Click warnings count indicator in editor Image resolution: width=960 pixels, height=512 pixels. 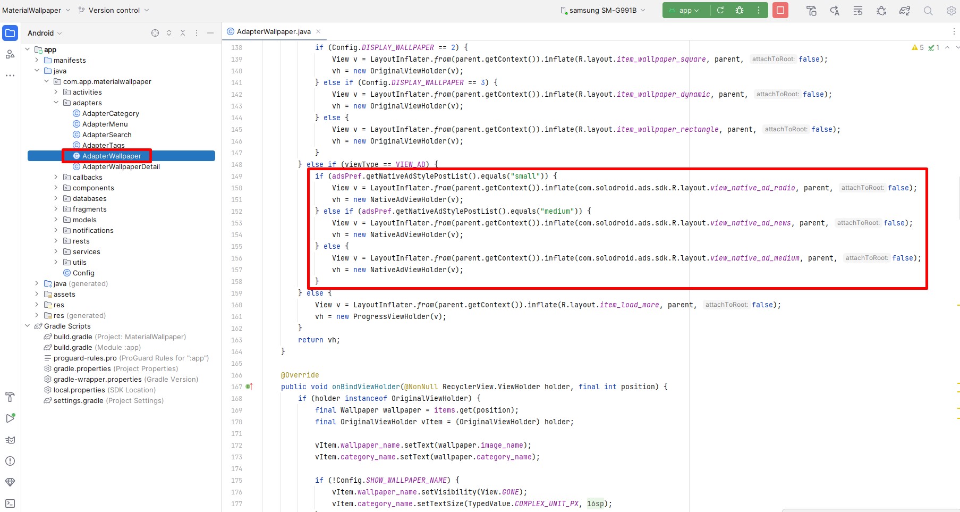(x=918, y=47)
